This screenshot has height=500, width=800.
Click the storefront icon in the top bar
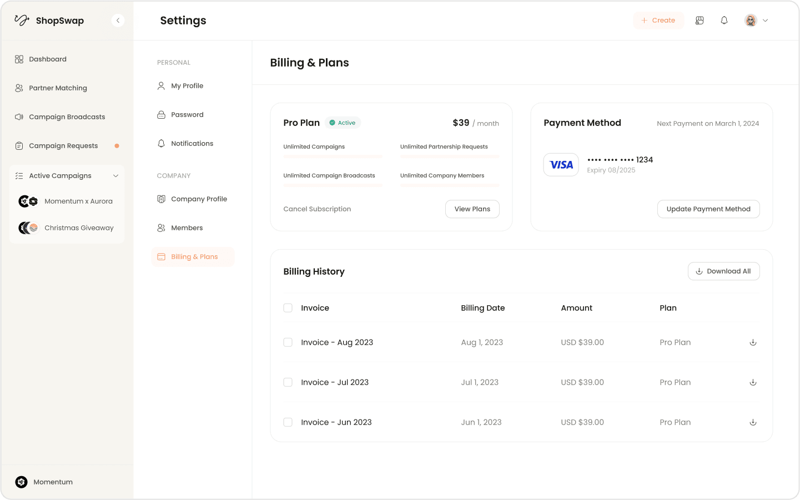pyautogui.click(x=700, y=20)
